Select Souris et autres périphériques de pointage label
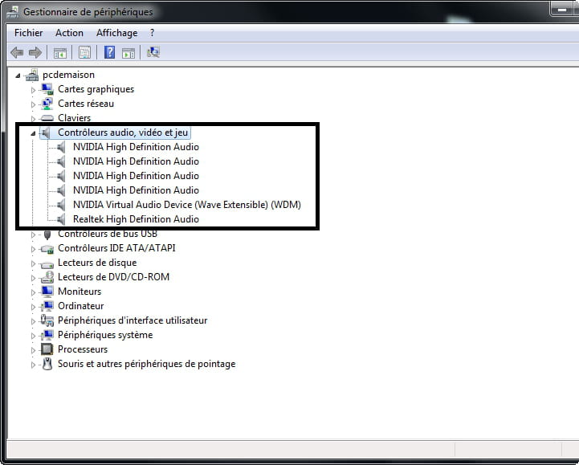 [147, 364]
